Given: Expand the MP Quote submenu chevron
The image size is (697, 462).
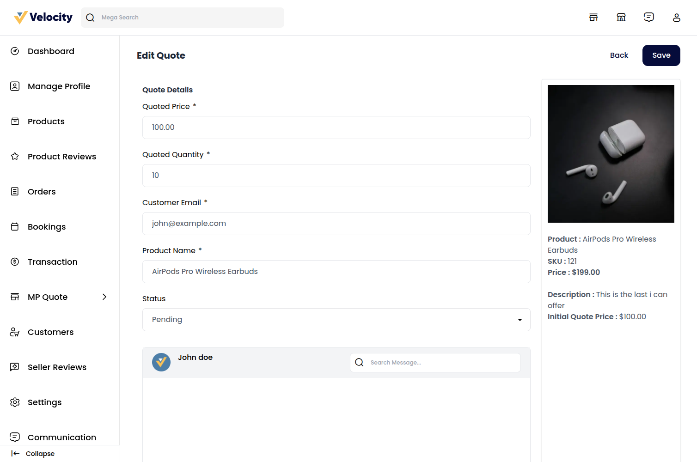Looking at the screenshot, I should 104,297.
